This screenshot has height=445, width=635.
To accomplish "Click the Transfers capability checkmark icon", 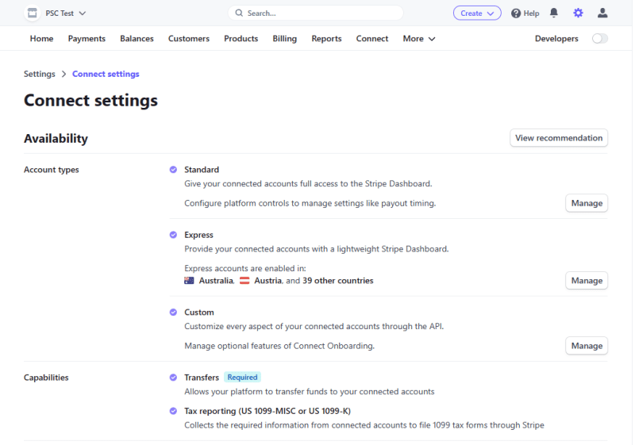I will tap(173, 378).
